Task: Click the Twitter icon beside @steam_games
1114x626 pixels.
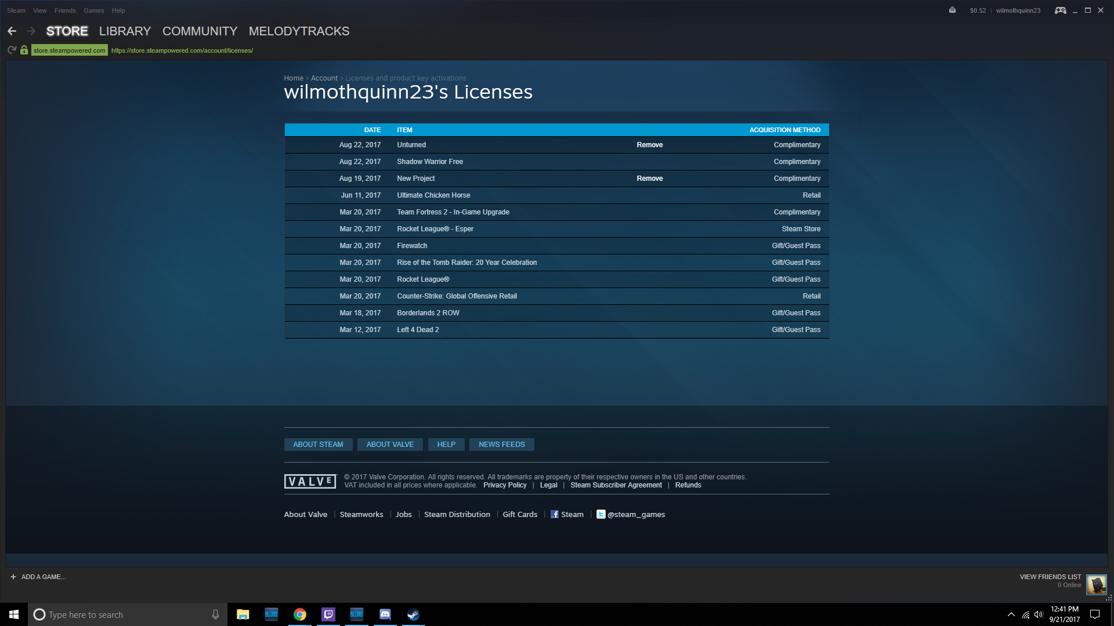Action: pyautogui.click(x=601, y=514)
